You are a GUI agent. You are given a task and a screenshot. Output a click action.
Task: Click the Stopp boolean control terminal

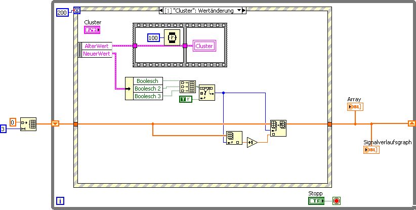[316, 201]
